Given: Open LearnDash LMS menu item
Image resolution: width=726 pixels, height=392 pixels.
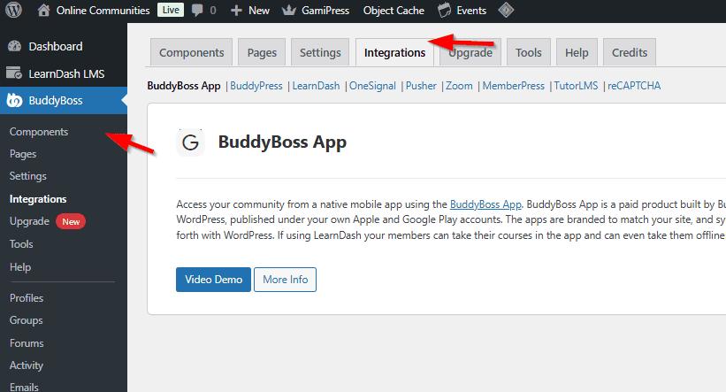Looking at the screenshot, I should 66,73.
